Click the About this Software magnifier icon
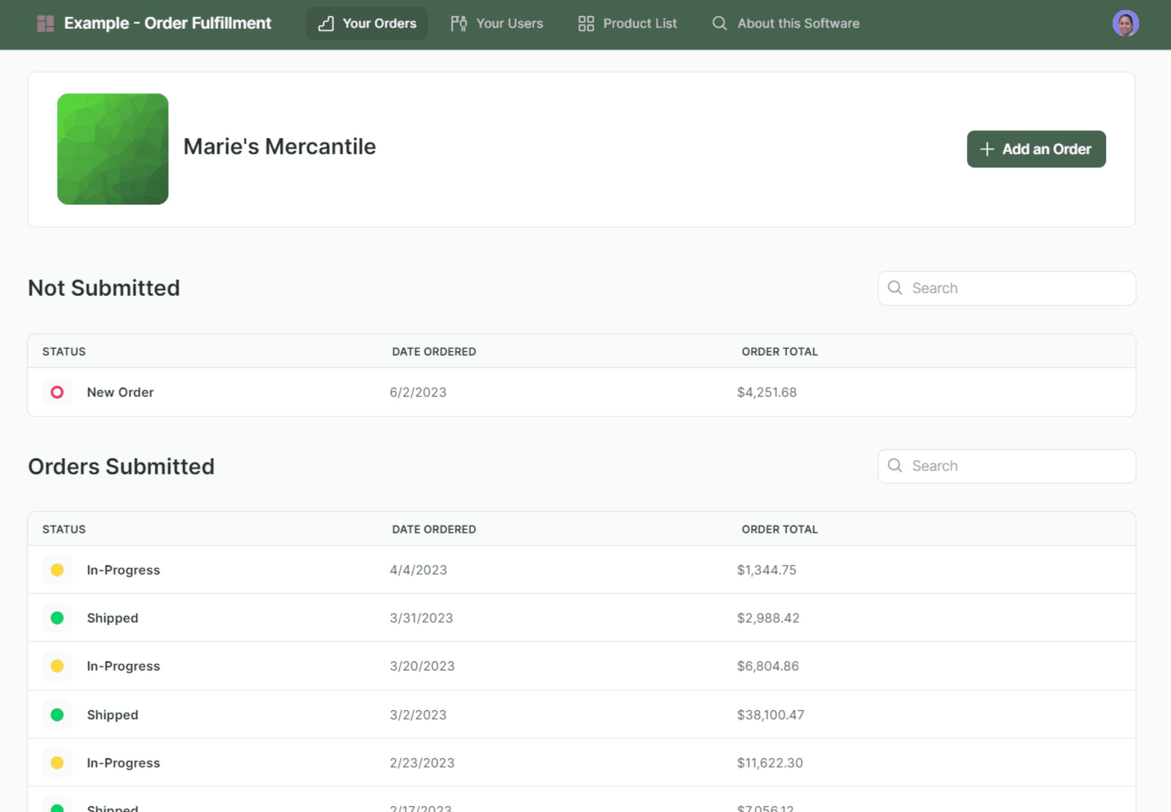The width and height of the screenshot is (1171, 812). pyautogui.click(x=719, y=23)
